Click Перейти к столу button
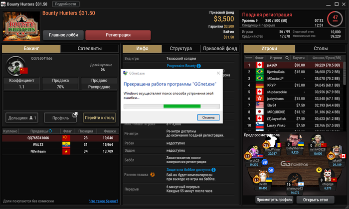The width and height of the screenshot is (349, 209). click(100, 118)
